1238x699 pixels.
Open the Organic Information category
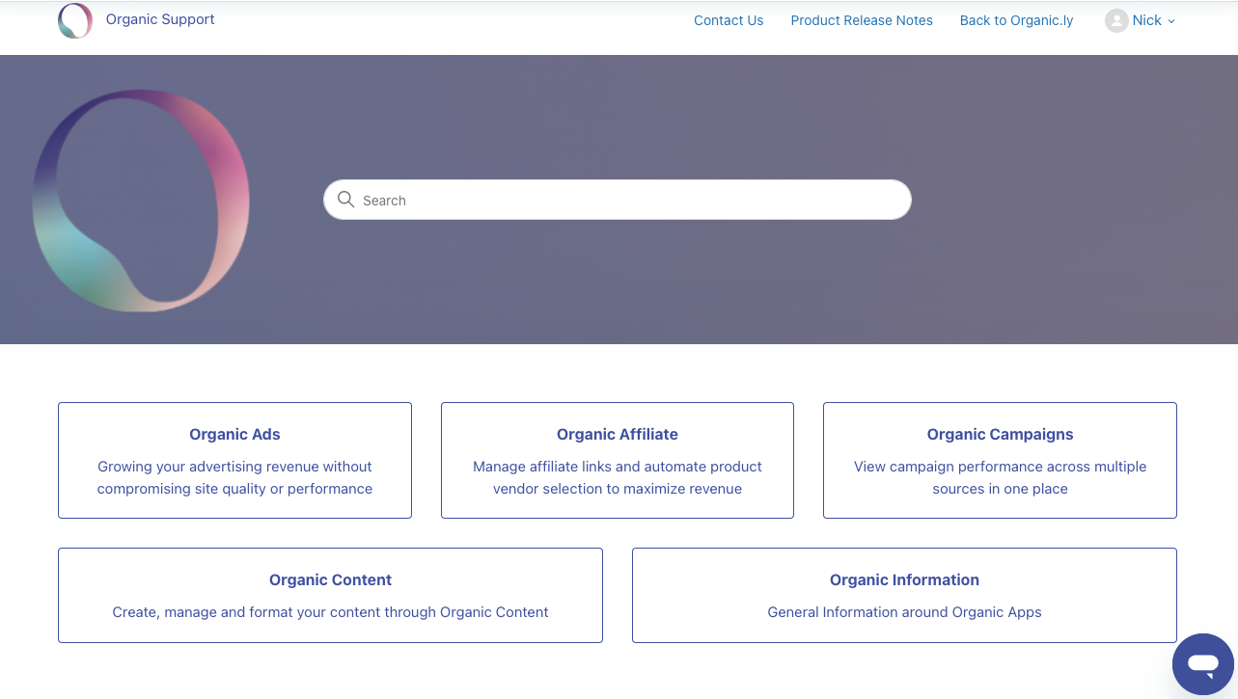coord(904,595)
